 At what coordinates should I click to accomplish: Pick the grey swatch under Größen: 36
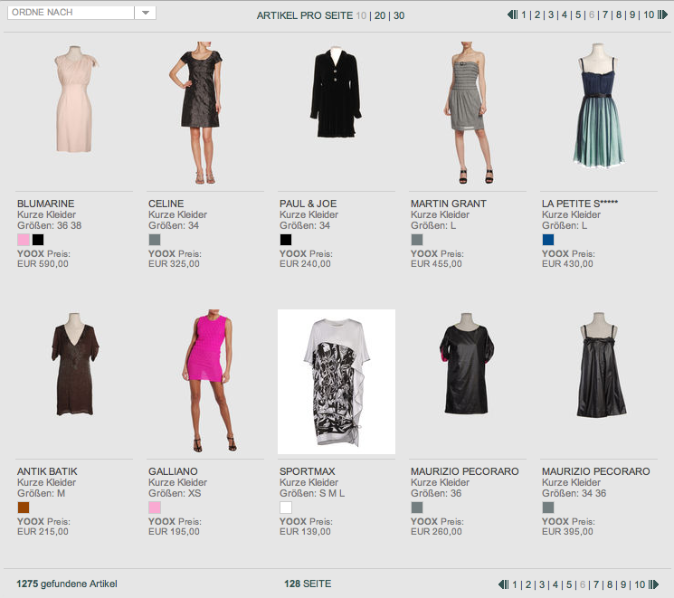pyautogui.click(x=417, y=508)
